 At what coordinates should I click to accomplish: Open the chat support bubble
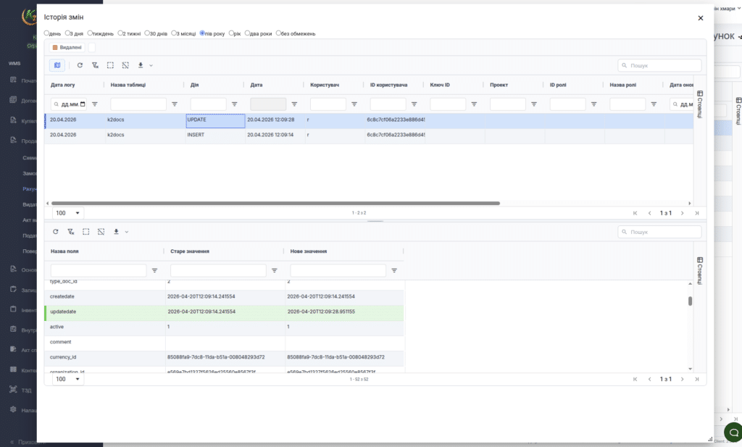pyautogui.click(x=733, y=433)
